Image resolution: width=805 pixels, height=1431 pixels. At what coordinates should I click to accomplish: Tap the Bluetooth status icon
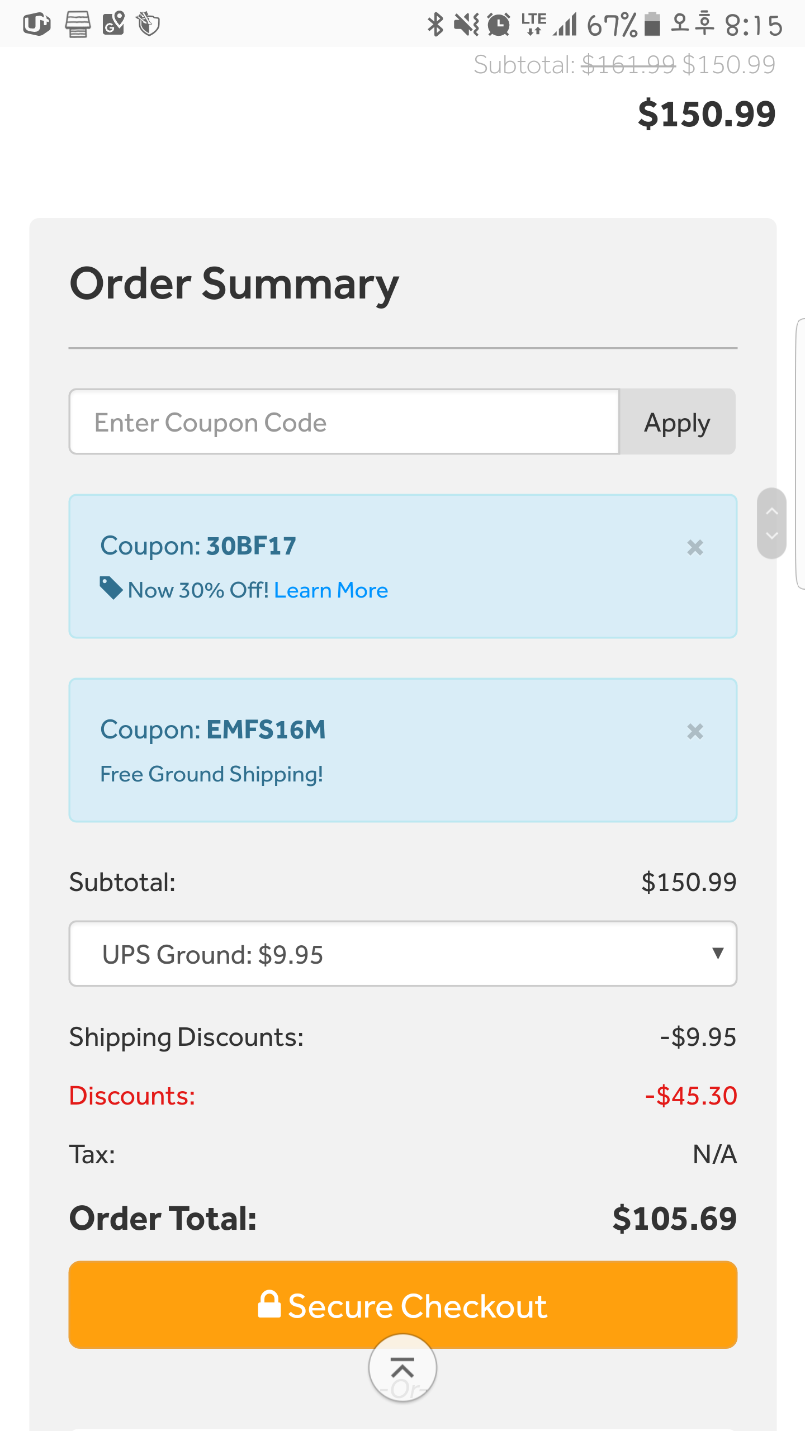(x=435, y=25)
